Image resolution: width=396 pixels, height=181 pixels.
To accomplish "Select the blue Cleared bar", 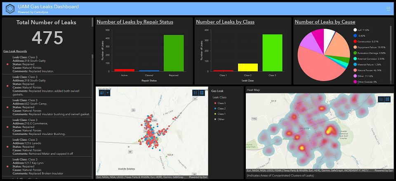I will [149, 71].
